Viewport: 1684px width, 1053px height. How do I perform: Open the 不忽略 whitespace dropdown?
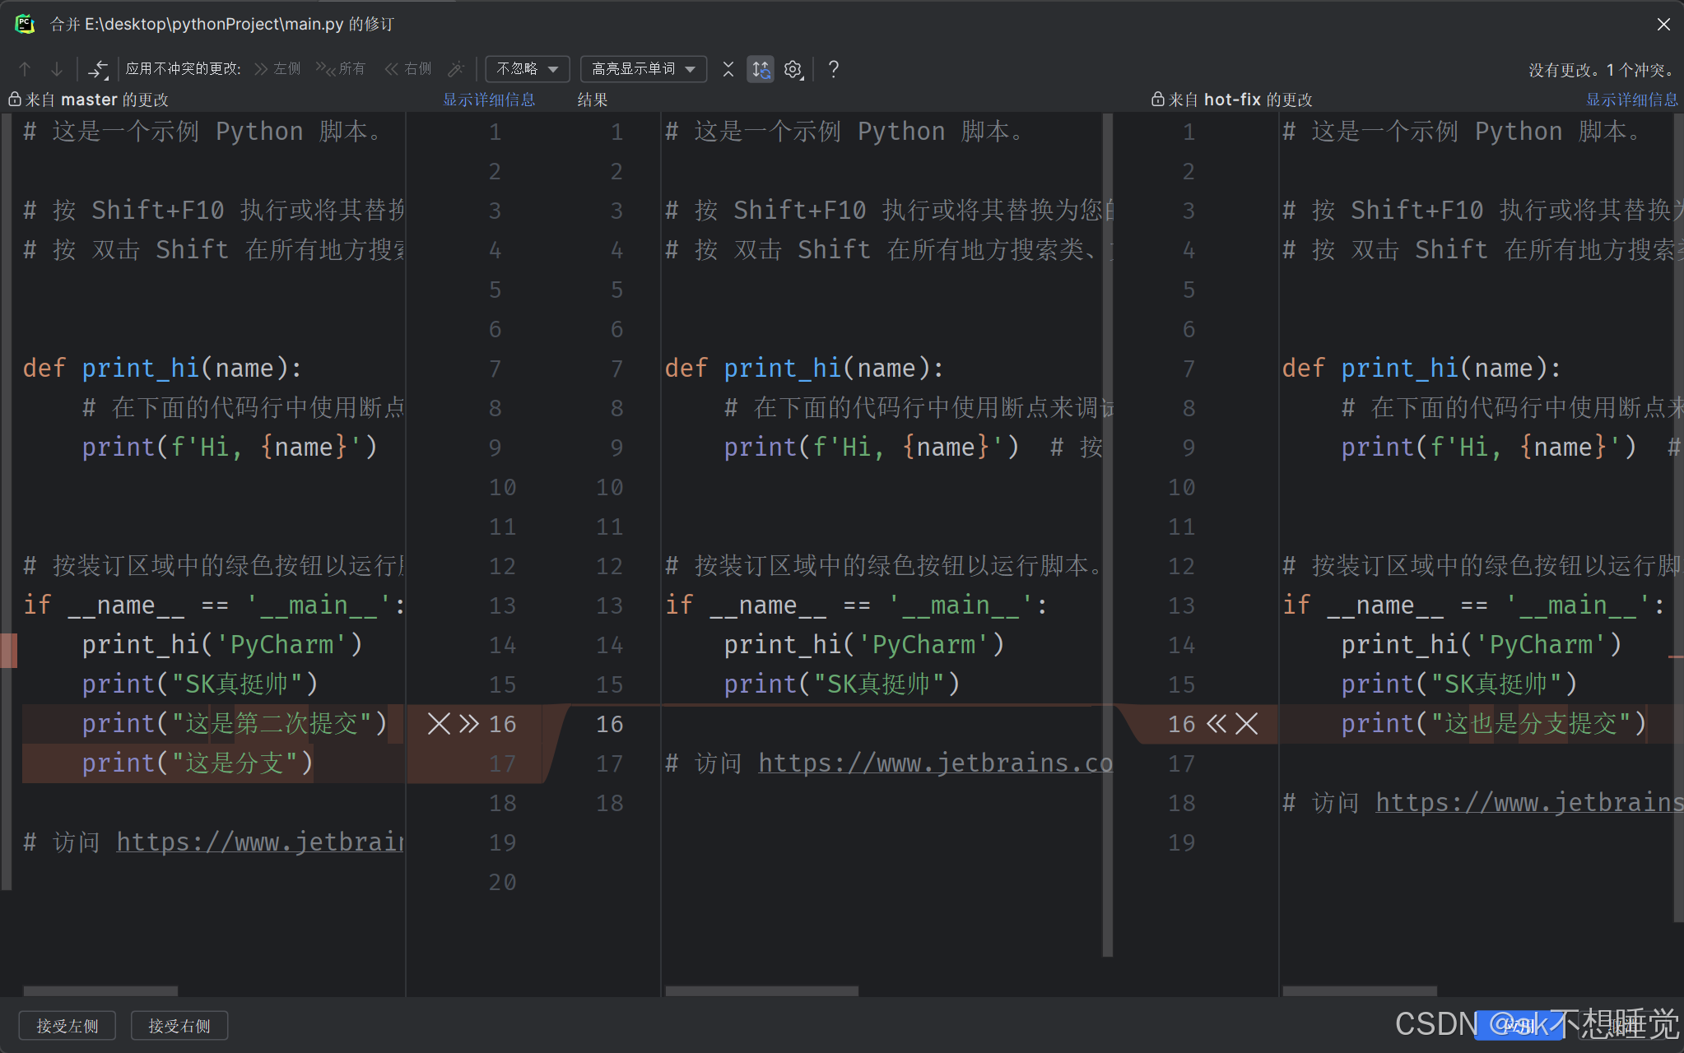[528, 69]
